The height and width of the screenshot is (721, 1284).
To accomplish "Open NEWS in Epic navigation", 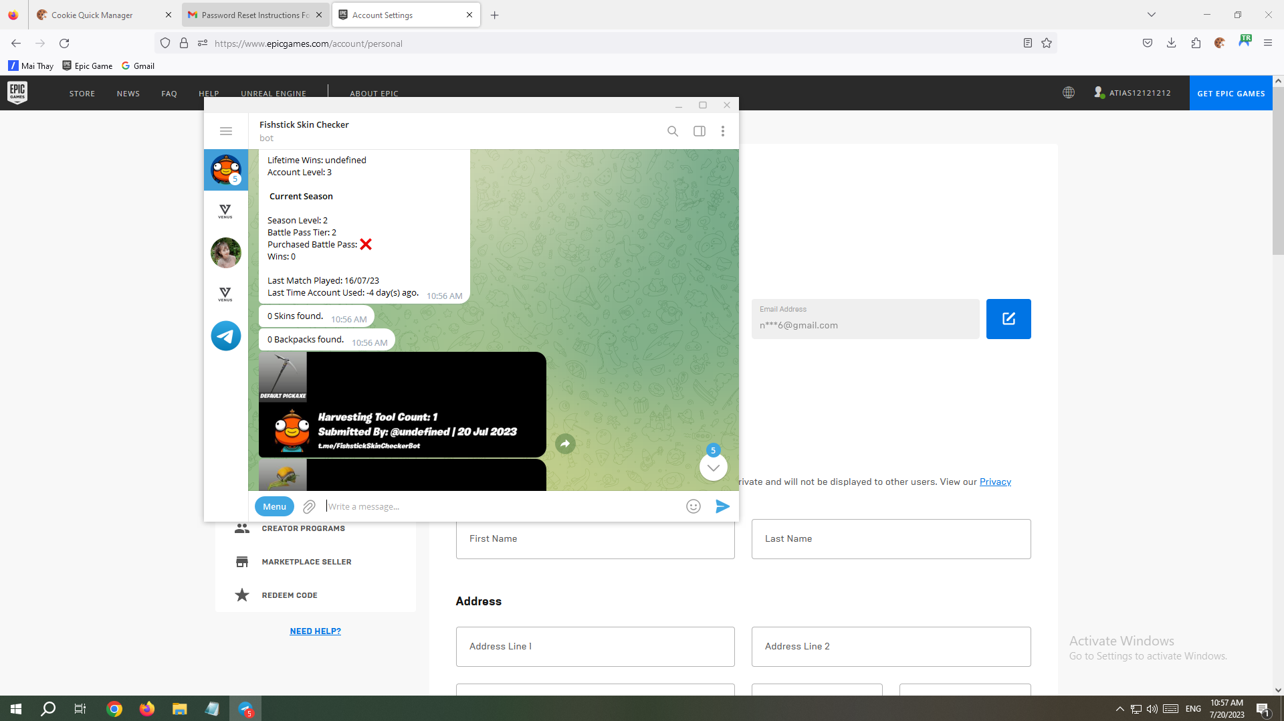I will pyautogui.click(x=128, y=94).
